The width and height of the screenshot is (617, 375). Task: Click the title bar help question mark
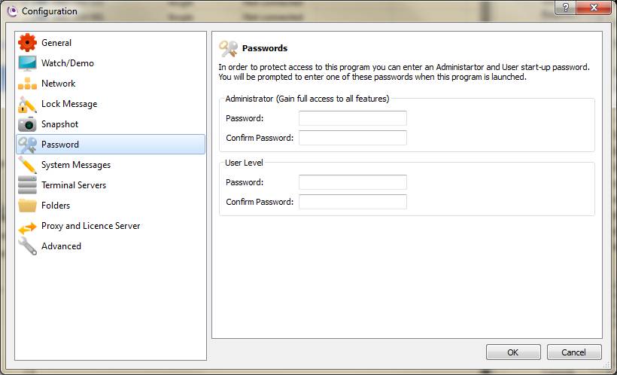565,8
